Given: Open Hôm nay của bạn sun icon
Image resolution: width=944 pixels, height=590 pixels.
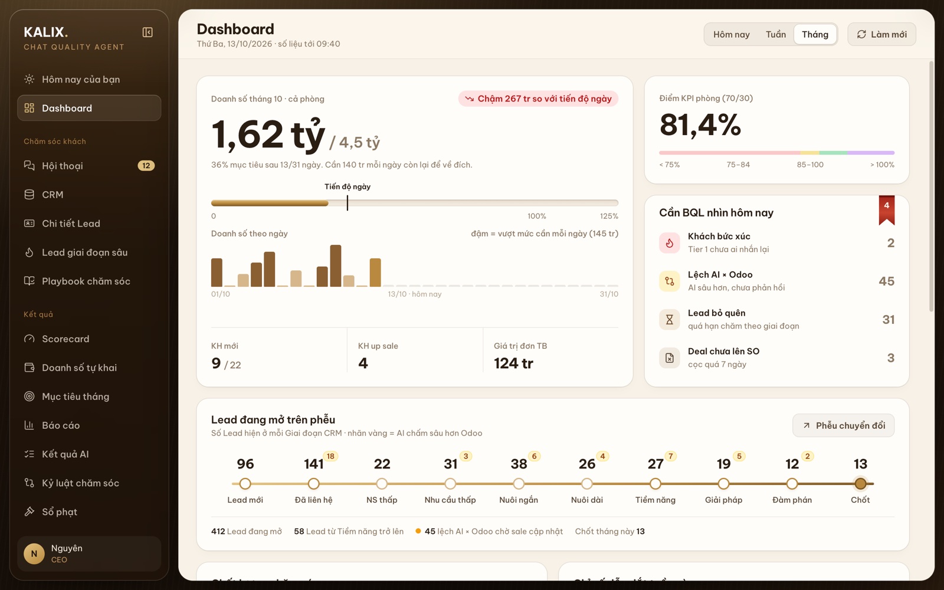Looking at the screenshot, I should coord(29,79).
